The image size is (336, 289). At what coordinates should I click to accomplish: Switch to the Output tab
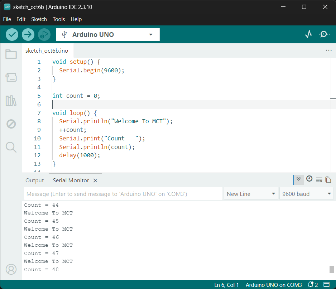[x=34, y=180]
